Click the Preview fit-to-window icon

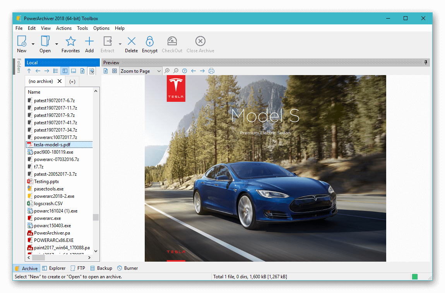pos(115,71)
